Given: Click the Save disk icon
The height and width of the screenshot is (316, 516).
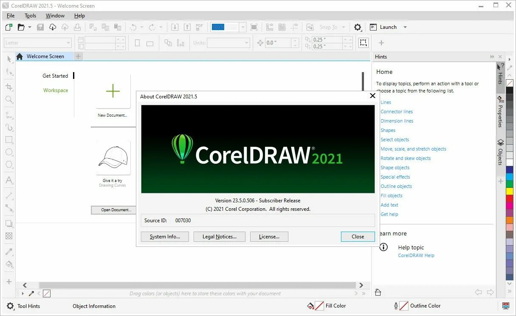Looking at the screenshot, I should [x=40, y=27].
